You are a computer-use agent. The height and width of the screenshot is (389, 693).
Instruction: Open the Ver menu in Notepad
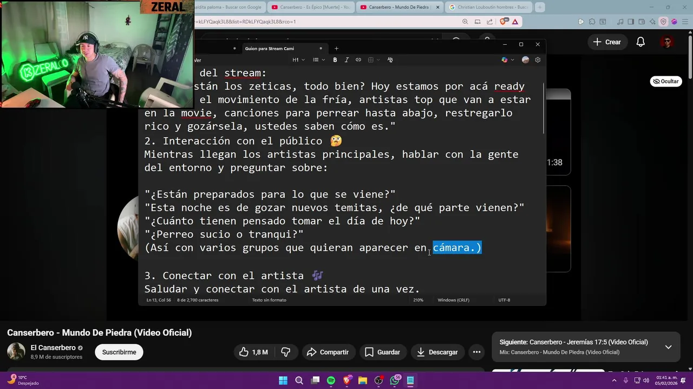click(x=198, y=60)
